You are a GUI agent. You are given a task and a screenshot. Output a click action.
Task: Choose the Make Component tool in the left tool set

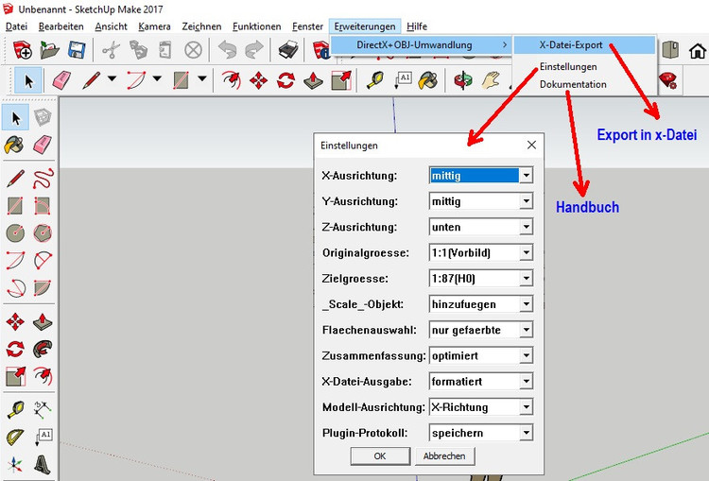click(43, 117)
